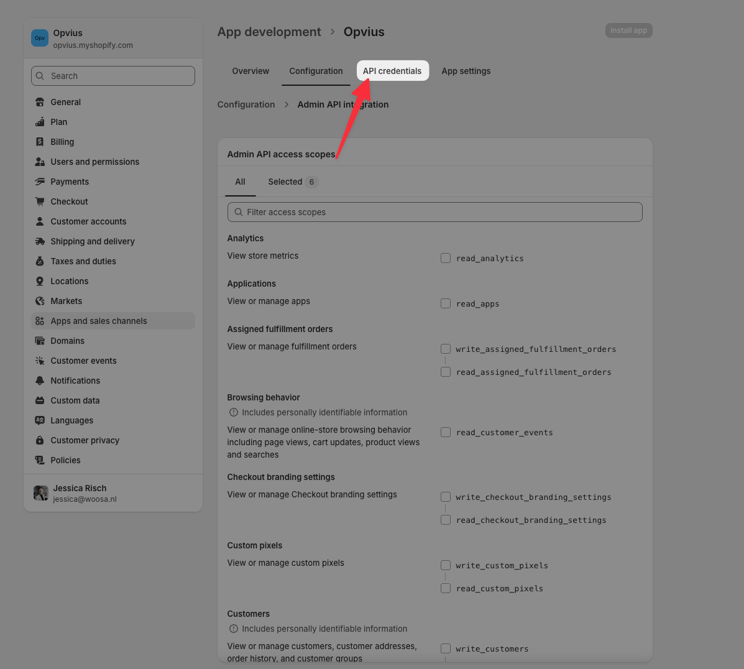The width and height of the screenshot is (744, 669).
Task: Check read_assigned_fulfillment_orders scope
Action: [446, 372]
